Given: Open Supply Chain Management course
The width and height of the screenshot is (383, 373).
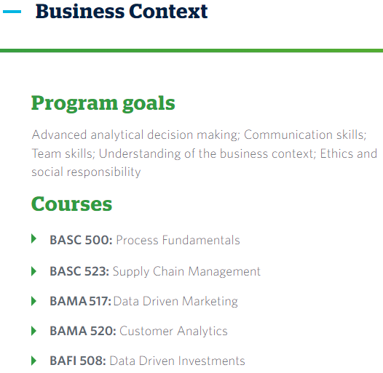Looking at the screenshot, I should [186, 271].
